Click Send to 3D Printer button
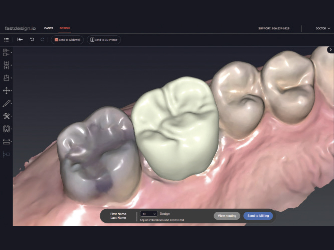This screenshot has height=250, width=334. [104, 40]
